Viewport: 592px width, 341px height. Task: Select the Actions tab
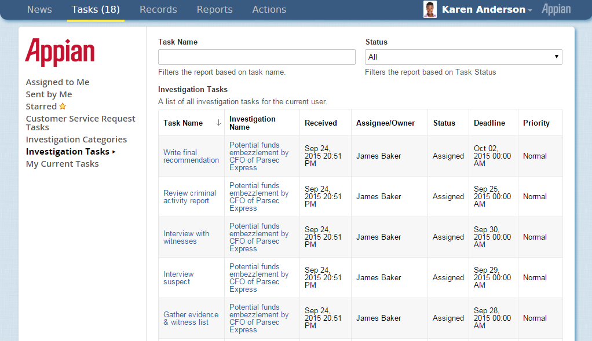pos(269,9)
